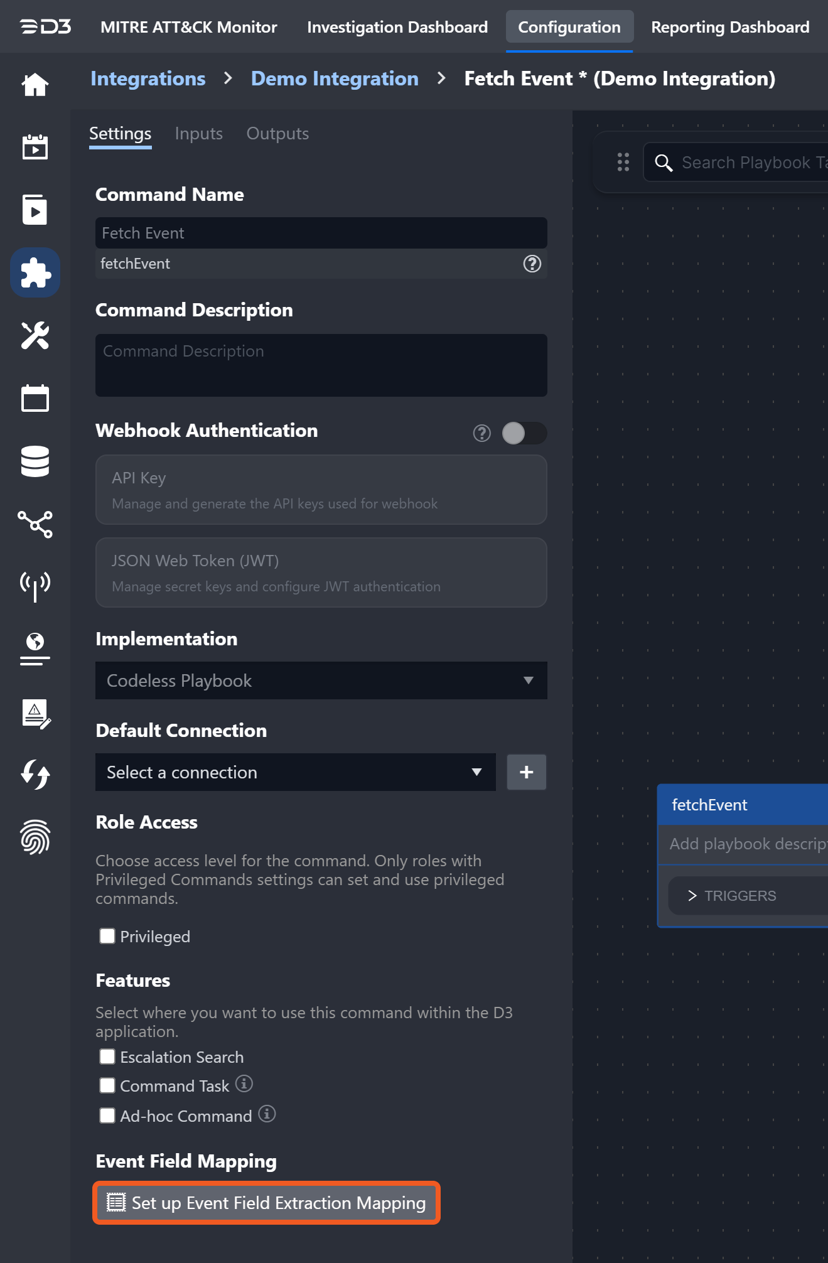Open the blank calendar sidebar icon
Image resolution: width=828 pixels, height=1263 pixels.
[35, 398]
